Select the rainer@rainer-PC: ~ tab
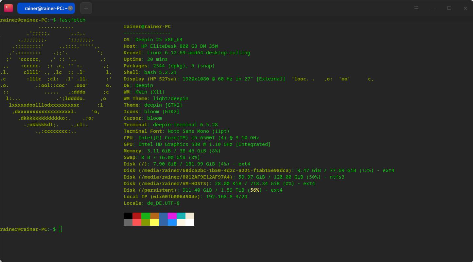Image resolution: width=473 pixels, height=262 pixels. pyautogui.click(x=46, y=8)
